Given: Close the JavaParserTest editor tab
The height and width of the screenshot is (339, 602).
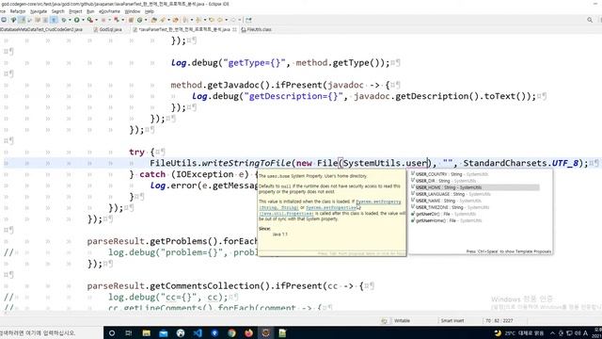Looking at the screenshot, I should point(234,29).
